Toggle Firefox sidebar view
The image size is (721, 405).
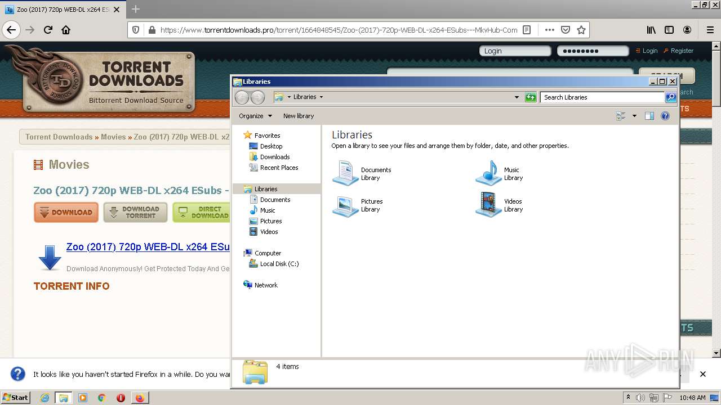click(x=669, y=30)
